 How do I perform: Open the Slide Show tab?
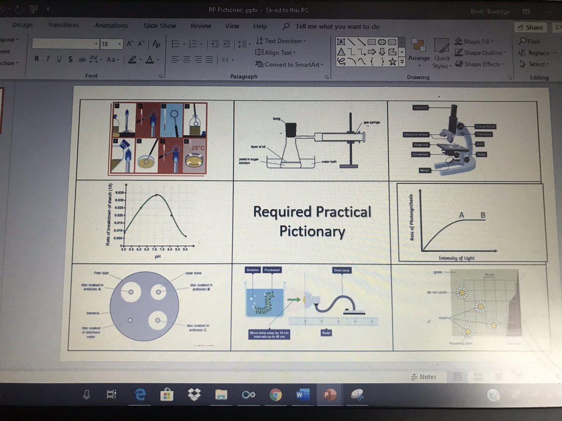(159, 26)
